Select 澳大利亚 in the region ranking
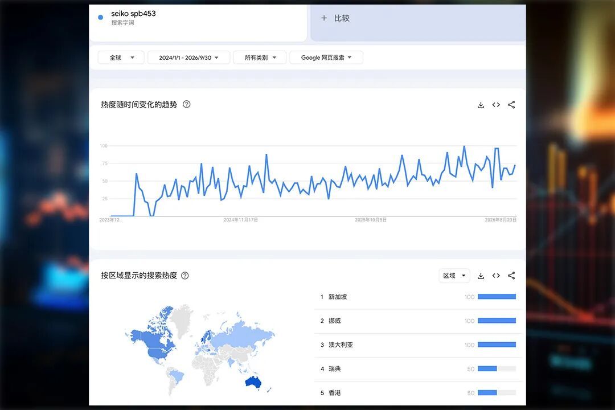 (x=341, y=345)
